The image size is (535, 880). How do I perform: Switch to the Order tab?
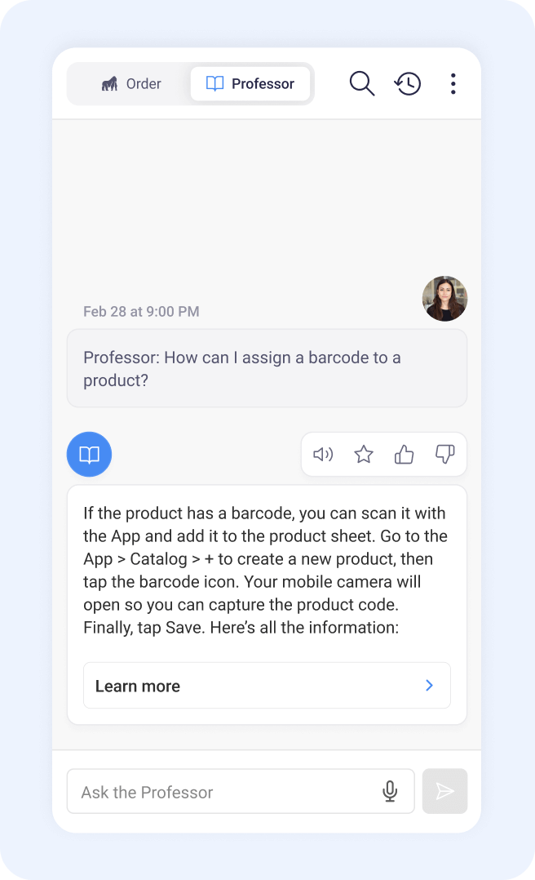click(x=131, y=83)
